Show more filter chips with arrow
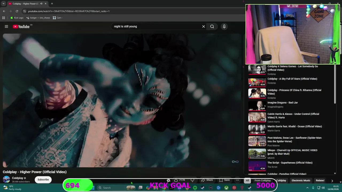 (x=332, y=181)
